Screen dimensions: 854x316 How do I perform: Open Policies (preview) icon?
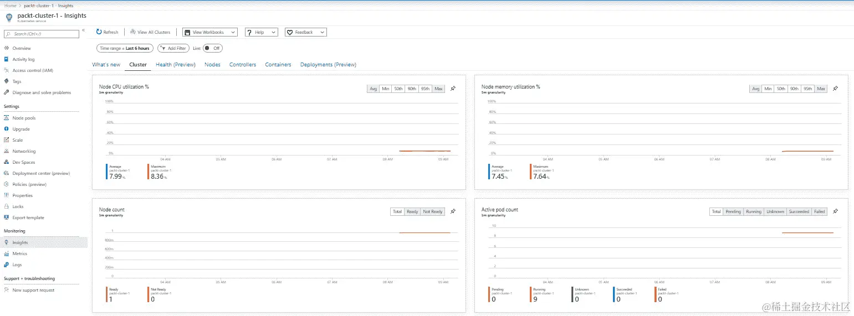(6, 184)
